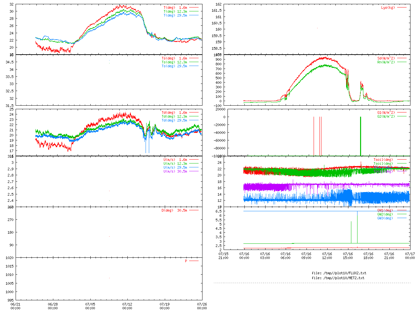416x312 pixels.
Task: Click the '07/16 12:00' time axis label
Action: [x=327, y=256]
